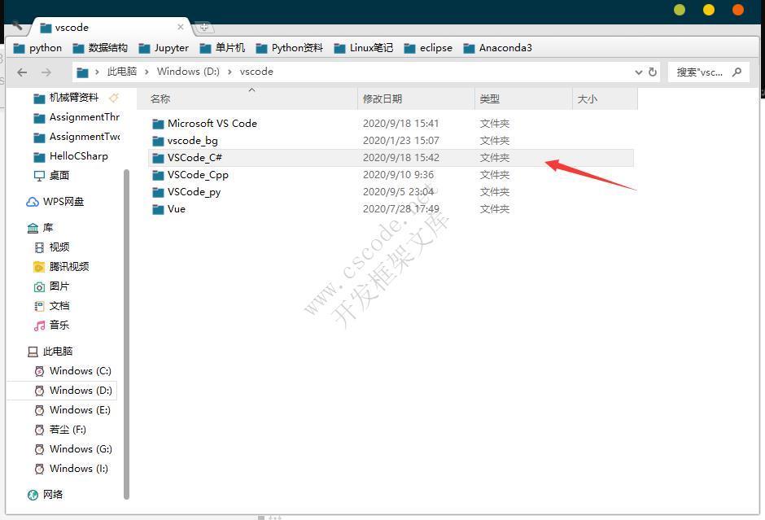The width and height of the screenshot is (765, 520).
Task: Open address bar history dropdown
Action: pos(639,72)
